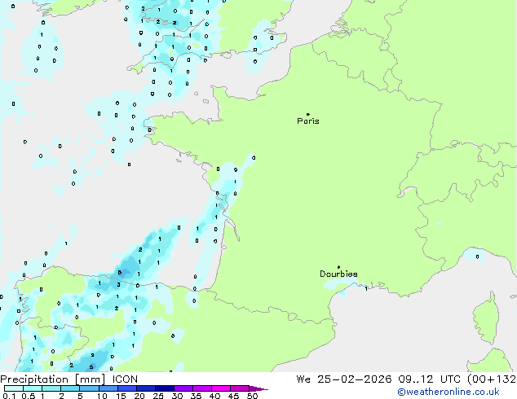Image resolution: width=517 pixels, height=399 pixels.
Task: Click the '(00+132' forecast offset text
Action: [x=492, y=379]
